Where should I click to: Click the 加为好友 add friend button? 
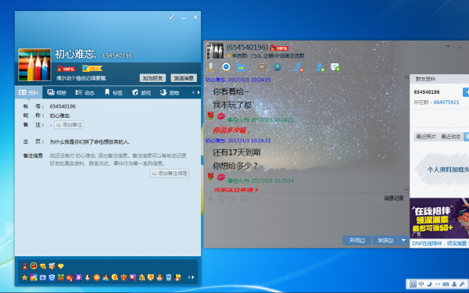[152, 78]
